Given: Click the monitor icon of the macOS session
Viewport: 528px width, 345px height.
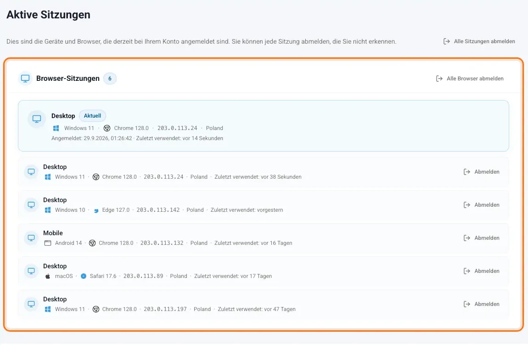Looking at the screenshot, I should pos(31,271).
